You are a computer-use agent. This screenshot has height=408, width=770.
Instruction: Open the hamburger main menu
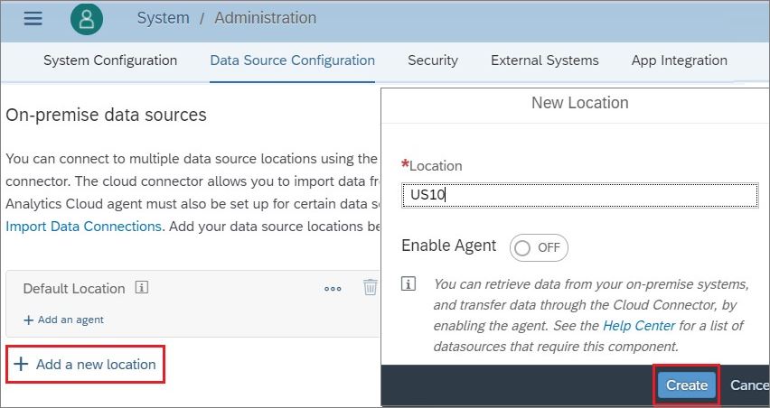33,18
